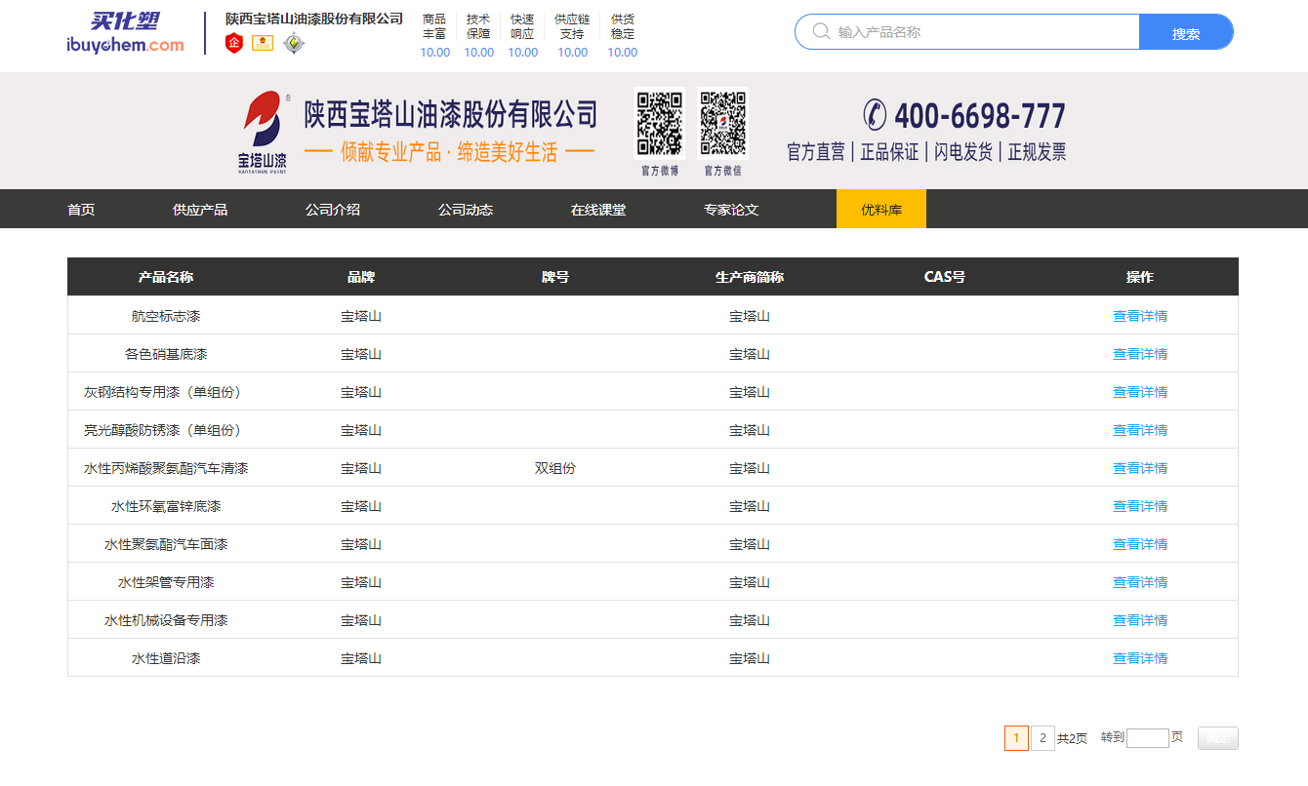The height and width of the screenshot is (786, 1308).
Task: Click the jump-to-page number input
Action: click(1148, 738)
